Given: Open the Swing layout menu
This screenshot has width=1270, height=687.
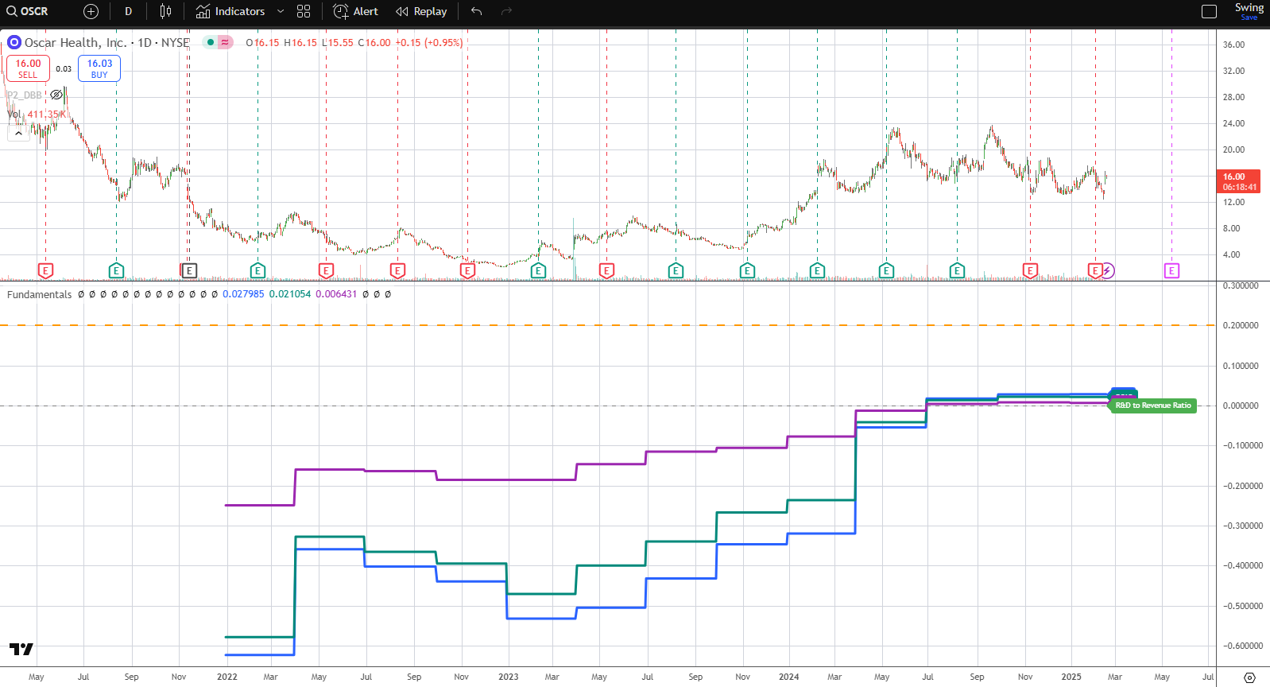Looking at the screenshot, I should tap(1249, 7).
